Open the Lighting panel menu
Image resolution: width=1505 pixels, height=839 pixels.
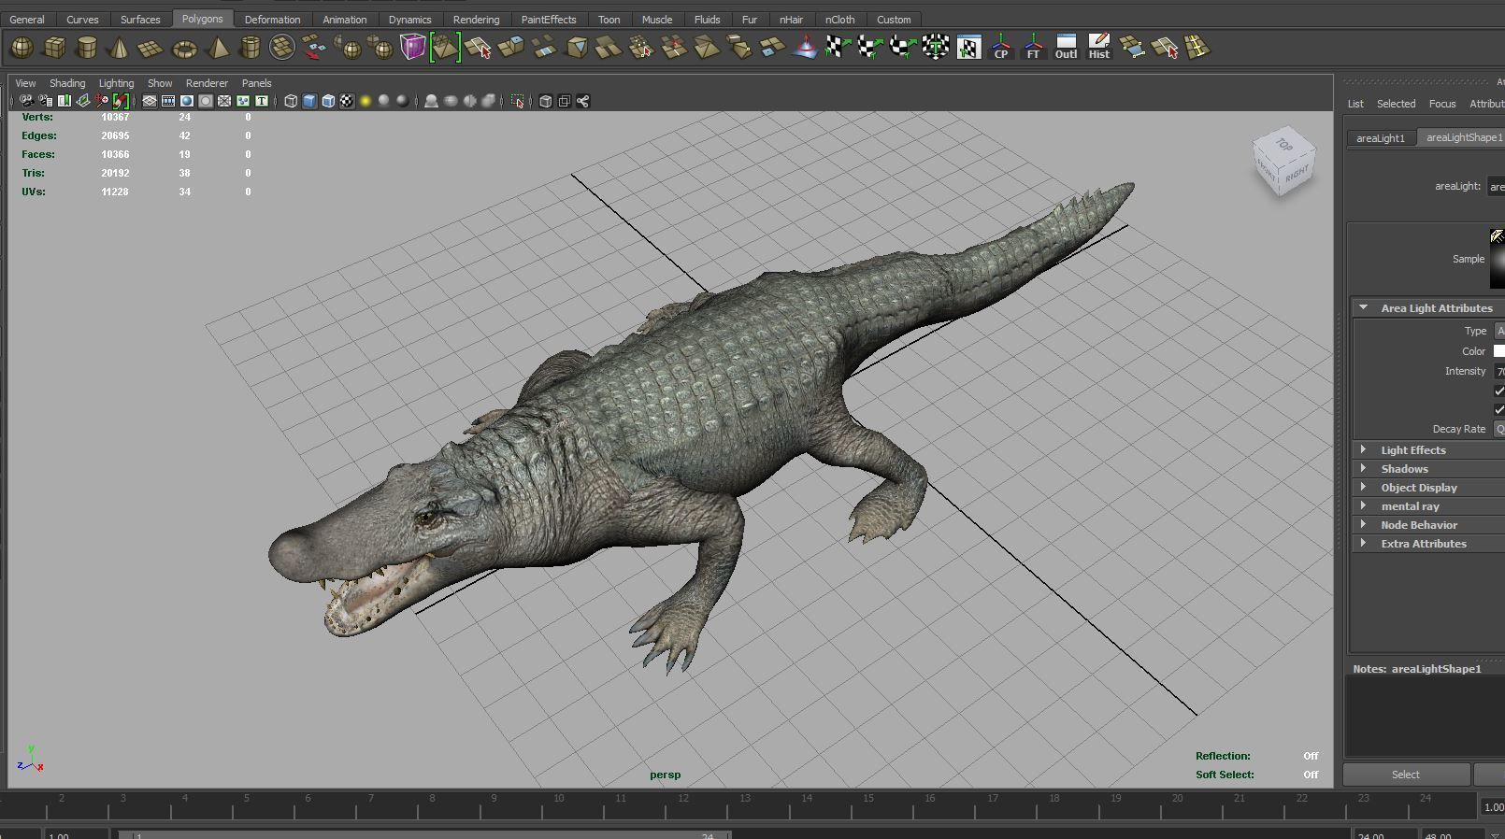point(116,83)
